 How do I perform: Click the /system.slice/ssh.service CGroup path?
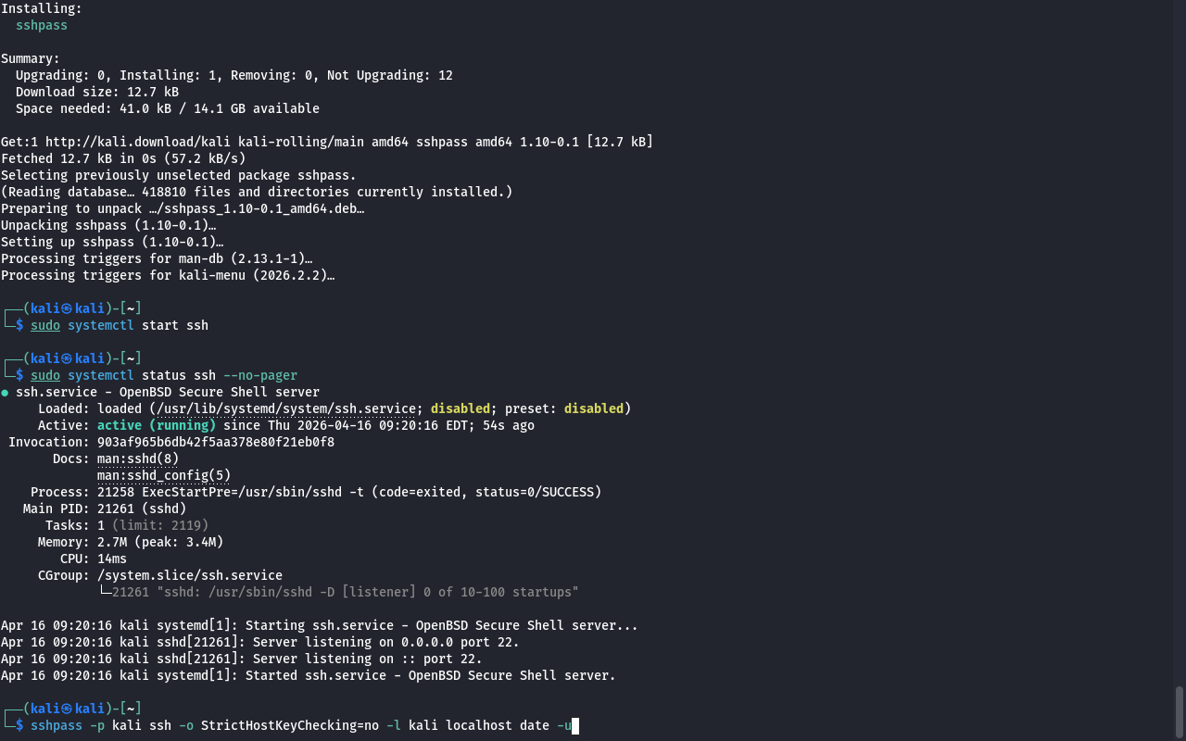(x=190, y=575)
